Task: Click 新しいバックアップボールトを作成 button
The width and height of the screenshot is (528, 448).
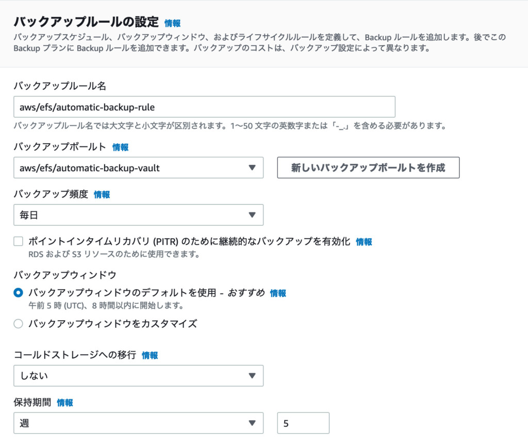Action: point(368,168)
